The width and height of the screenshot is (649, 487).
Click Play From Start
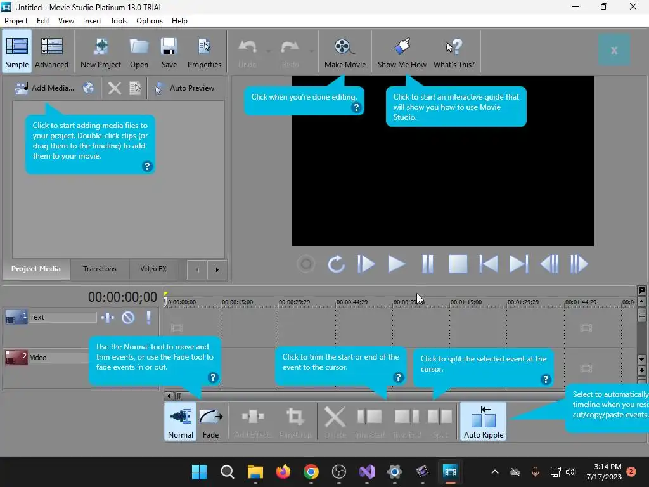point(366,264)
